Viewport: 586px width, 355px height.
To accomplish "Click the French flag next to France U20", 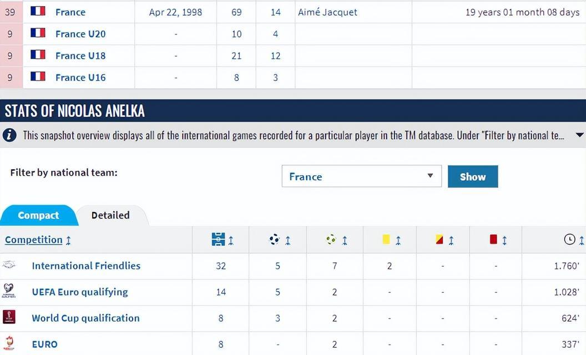I will click(38, 33).
